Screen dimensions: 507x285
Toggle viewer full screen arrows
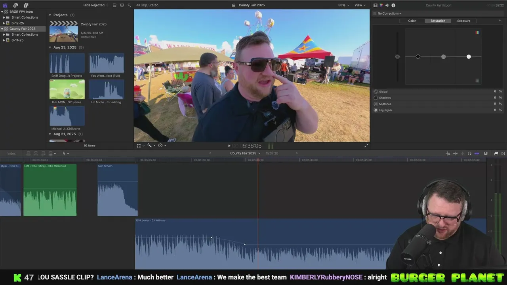pyautogui.click(x=366, y=146)
